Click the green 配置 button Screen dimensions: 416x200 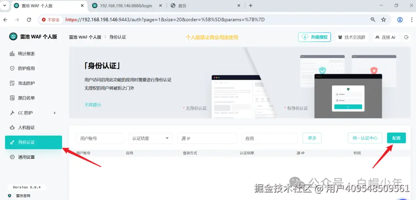pyautogui.click(x=396, y=138)
